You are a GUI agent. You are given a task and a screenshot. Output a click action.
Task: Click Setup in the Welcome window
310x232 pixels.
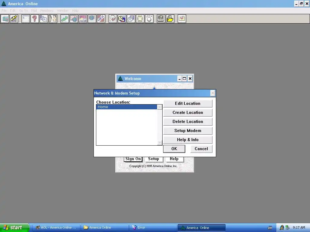point(153,159)
